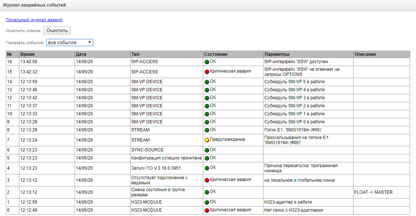Click the yellow warning icon in row 7
The image size is (416, 216).
207,140
